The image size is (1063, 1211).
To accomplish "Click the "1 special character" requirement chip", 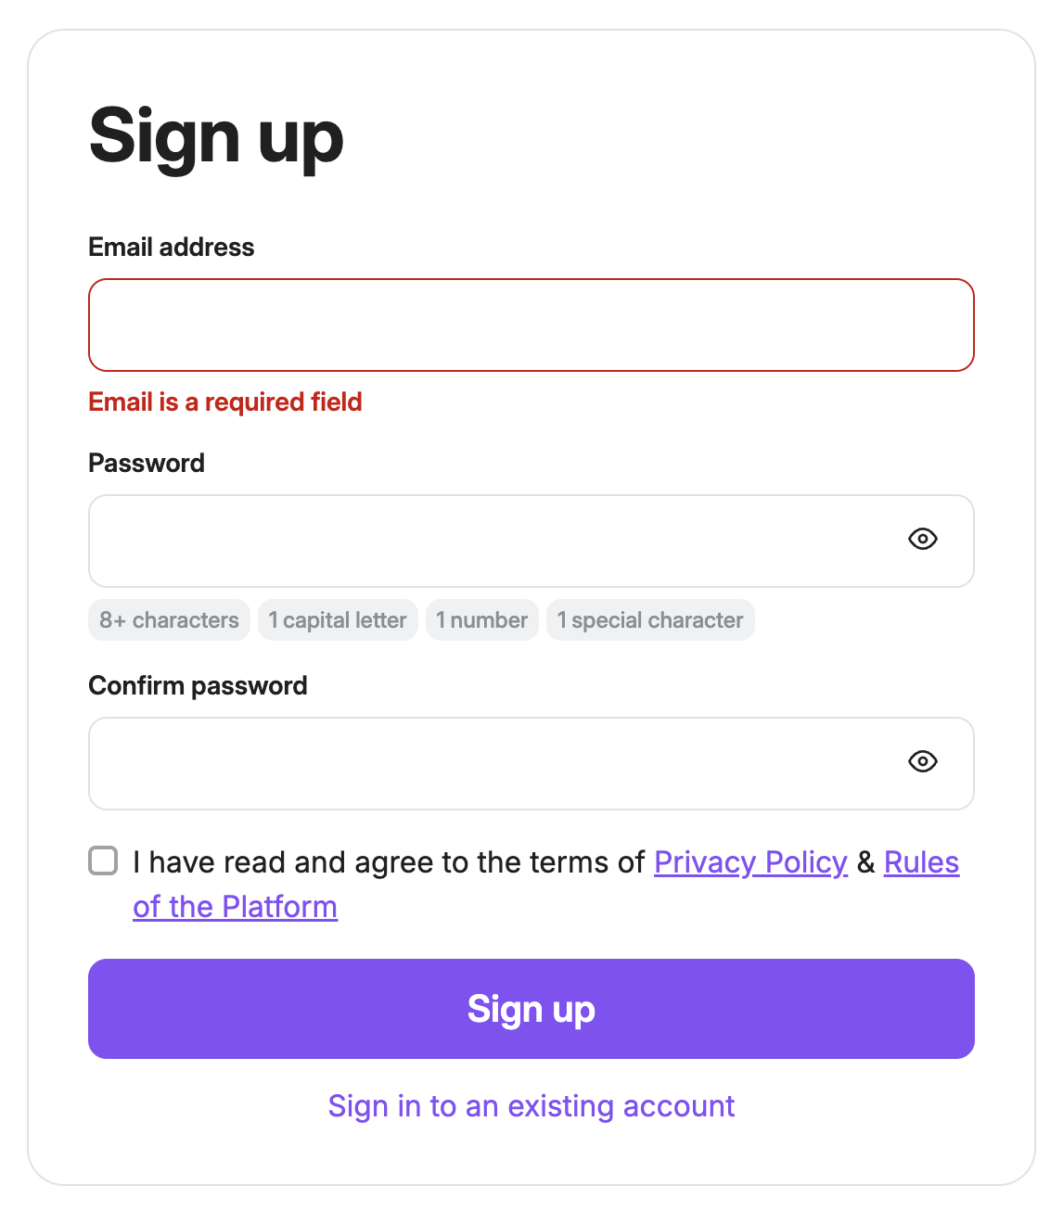I will pyautogui.click(x=650, y=620).
